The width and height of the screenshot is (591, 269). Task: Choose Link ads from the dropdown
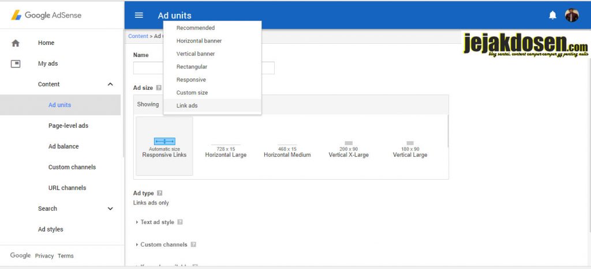[x=212, y=106]
